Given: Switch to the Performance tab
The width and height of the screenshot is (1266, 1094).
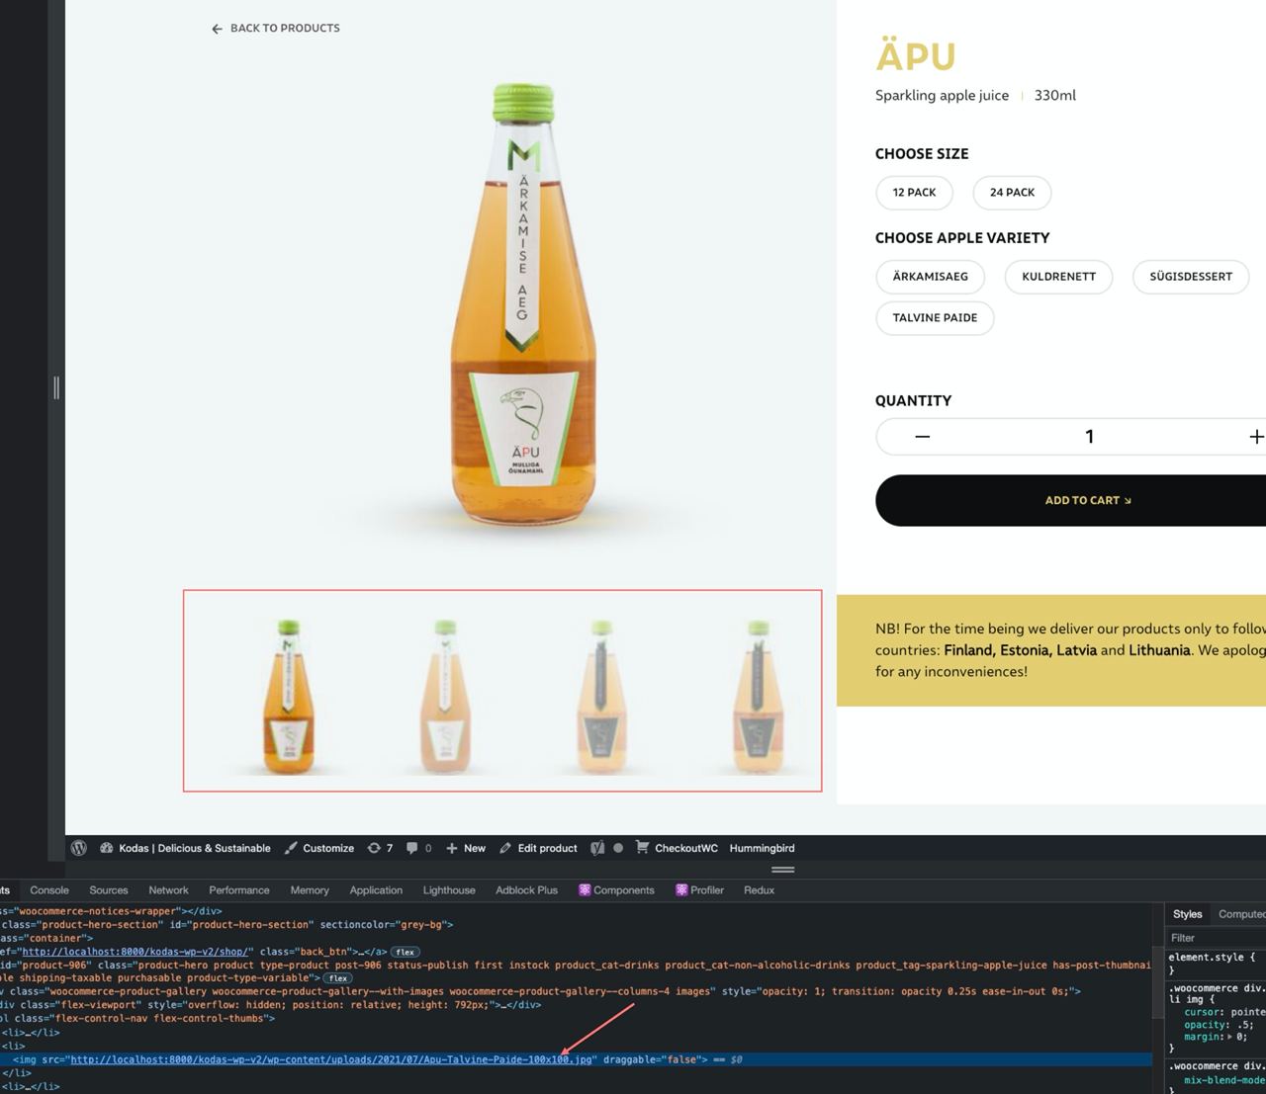Looking at the screenshot, I should point(239,890).
